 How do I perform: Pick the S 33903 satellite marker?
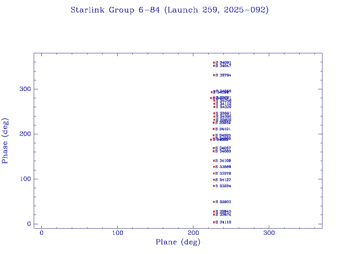214,202
